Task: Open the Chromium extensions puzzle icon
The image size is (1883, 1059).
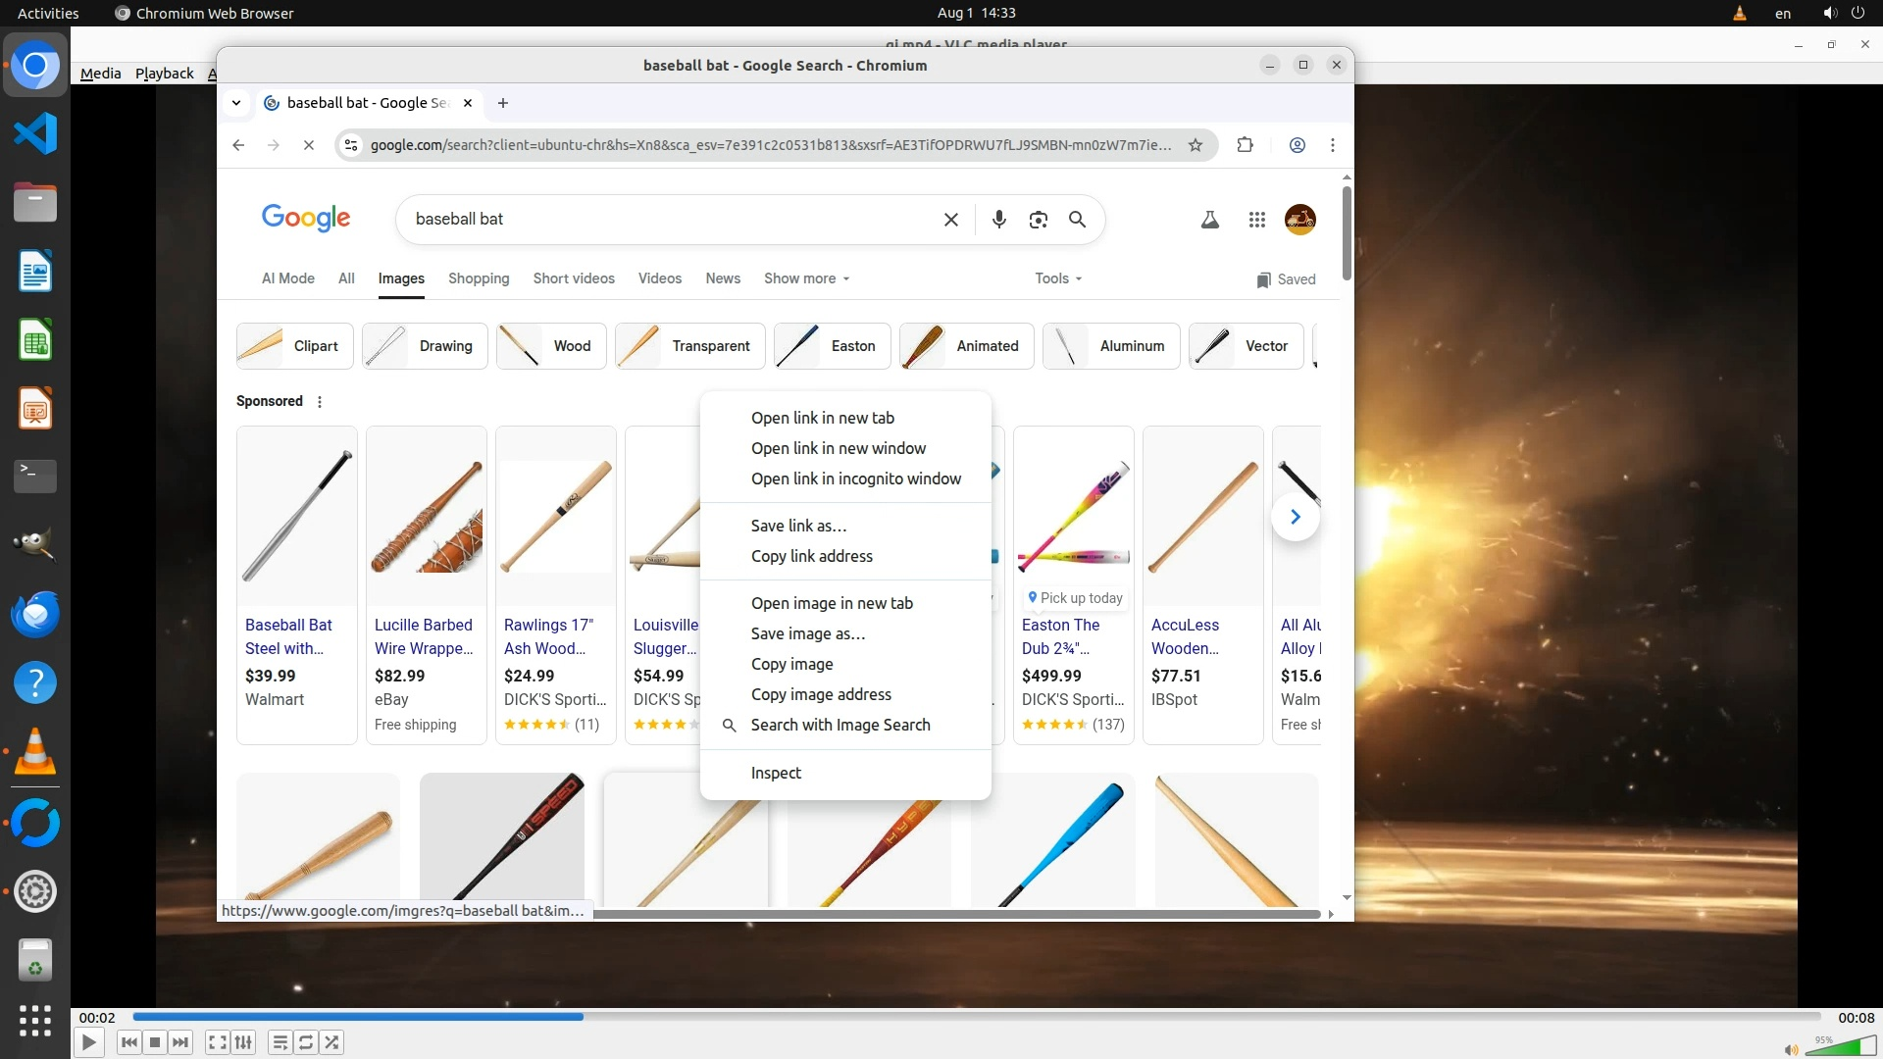Action: (1245, 145)
